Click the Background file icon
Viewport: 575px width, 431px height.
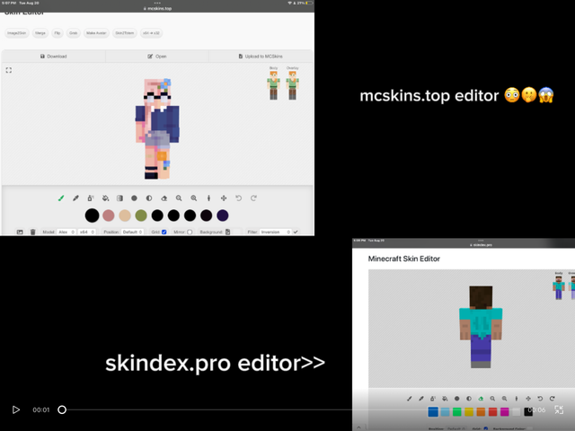[227, 232]
